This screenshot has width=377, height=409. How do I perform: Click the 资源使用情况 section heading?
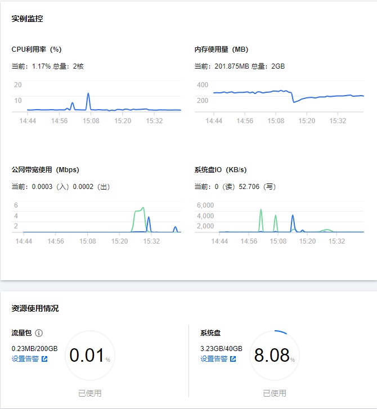pos(35,308)
